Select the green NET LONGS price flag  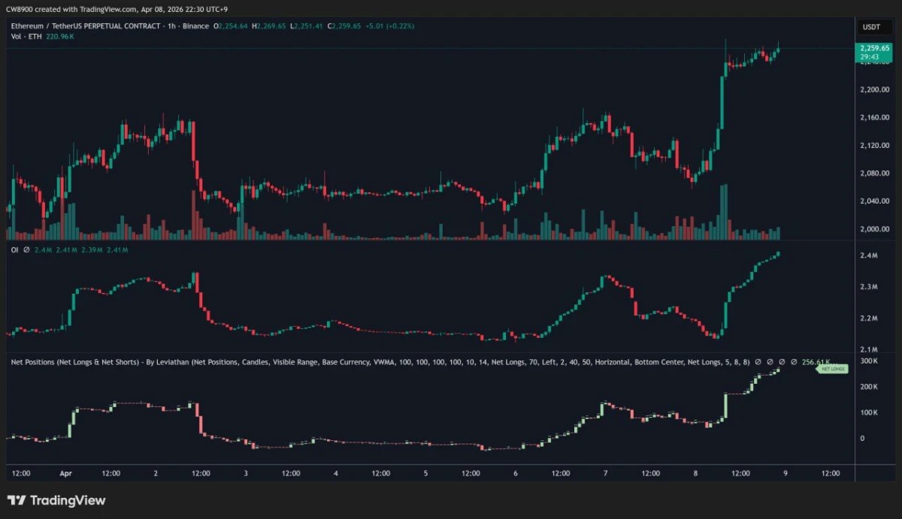(x=831, y=369)
